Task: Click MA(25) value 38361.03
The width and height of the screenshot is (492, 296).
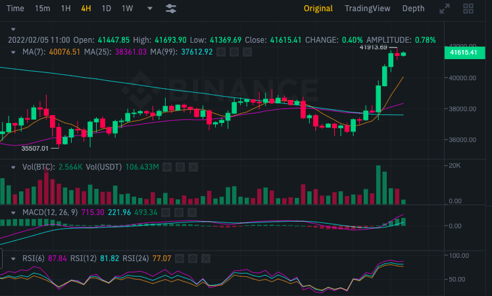Action: (x=131, y=52)
